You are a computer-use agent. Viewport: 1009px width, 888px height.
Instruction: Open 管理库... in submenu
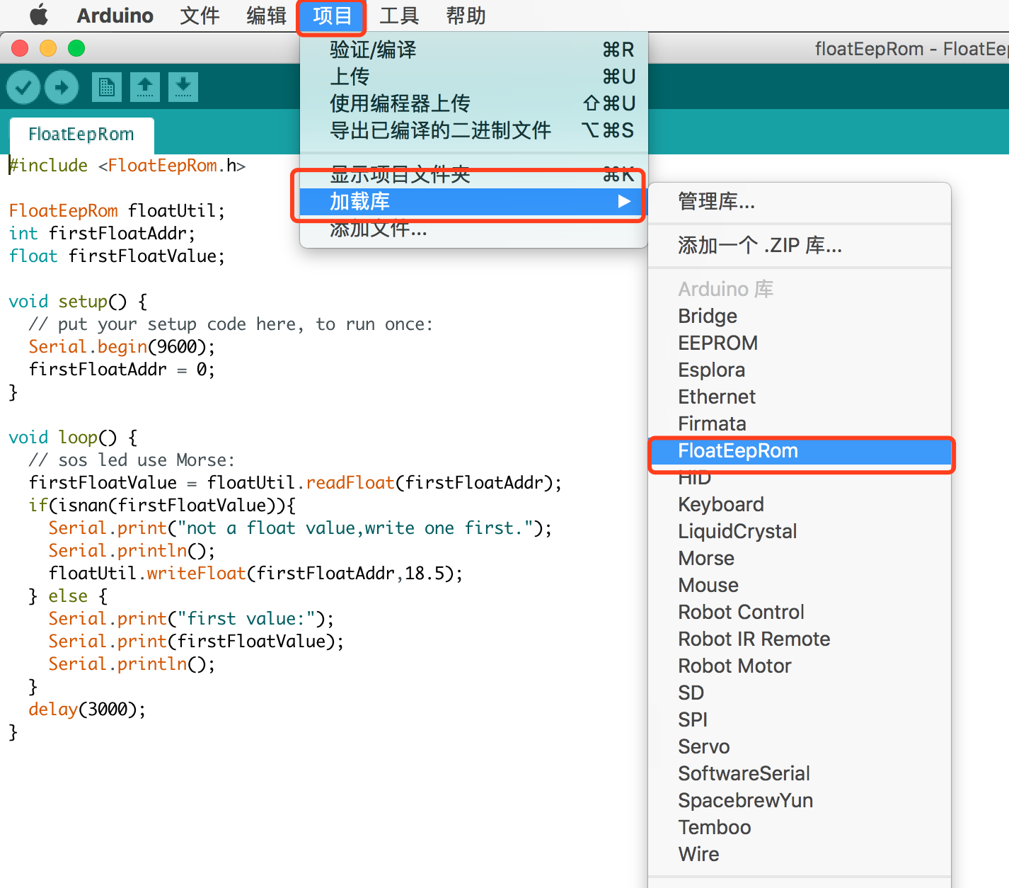[800, 202]
